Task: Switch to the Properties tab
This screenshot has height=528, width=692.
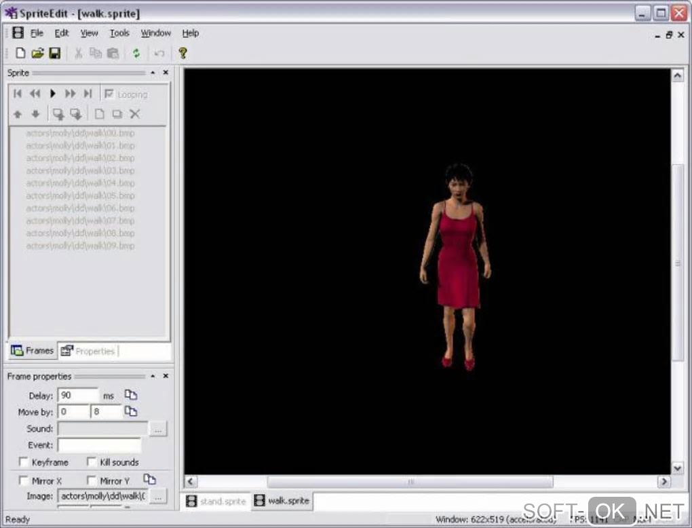Action: [88, 351]
